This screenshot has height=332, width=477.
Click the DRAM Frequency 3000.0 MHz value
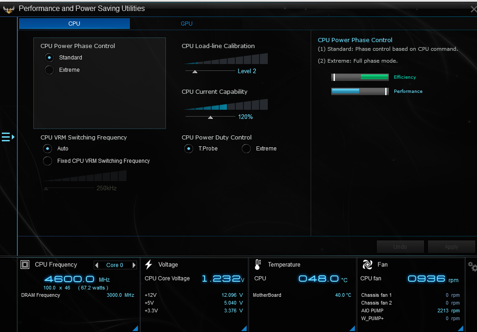pos(121,295)
